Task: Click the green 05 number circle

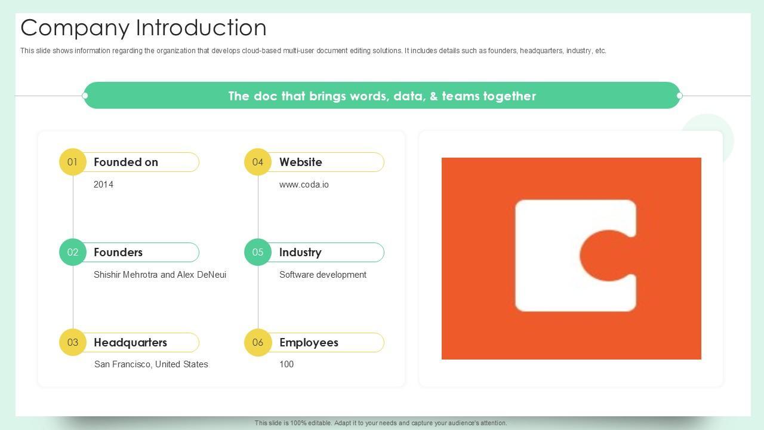Action: tap(258, 252)
